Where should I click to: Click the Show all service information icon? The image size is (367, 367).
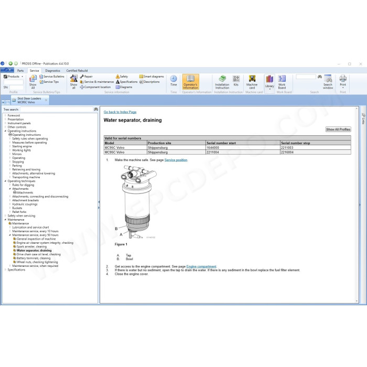[x=73, y=82]
